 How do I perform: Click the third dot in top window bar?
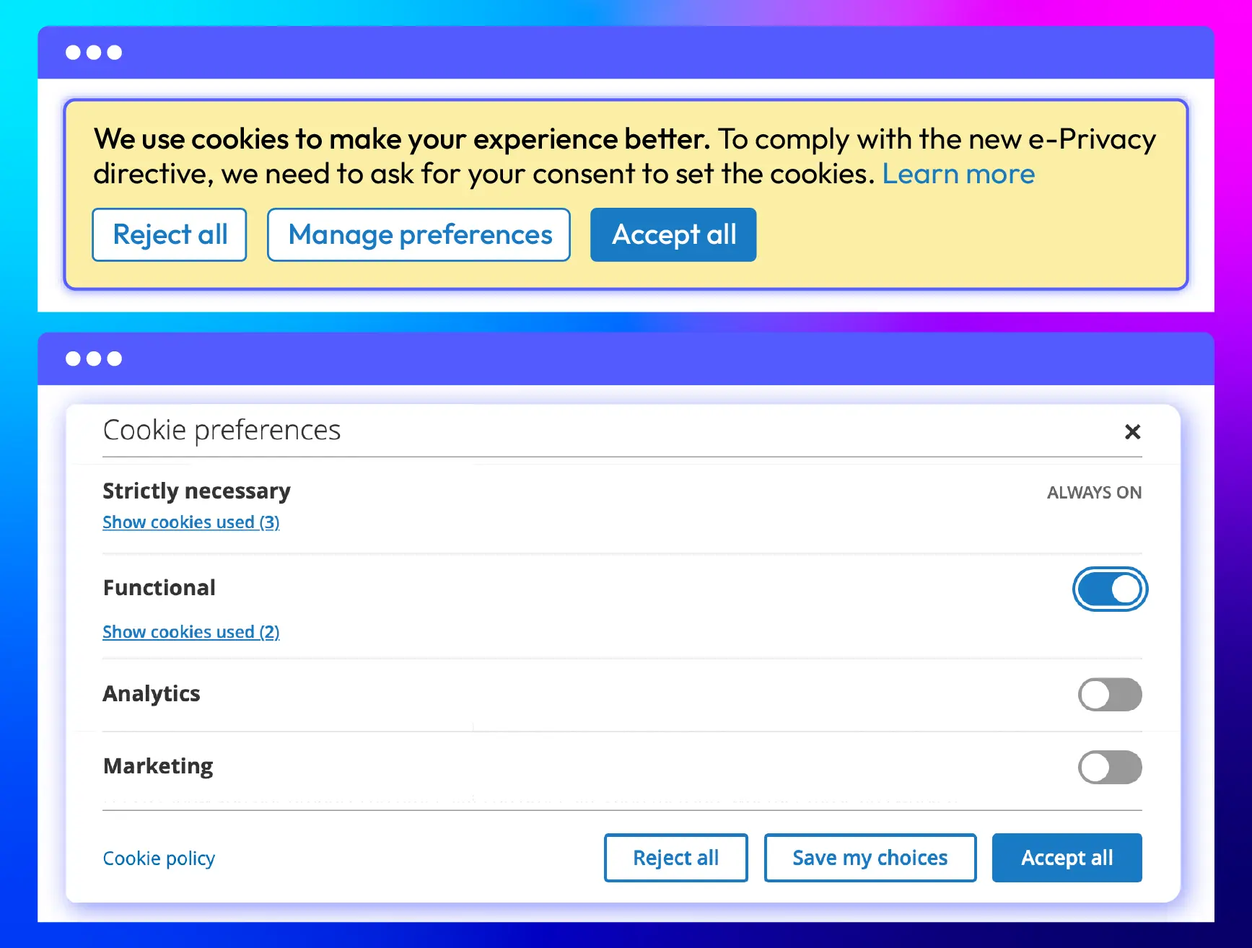pyautogui.click(x=114, y=53)
